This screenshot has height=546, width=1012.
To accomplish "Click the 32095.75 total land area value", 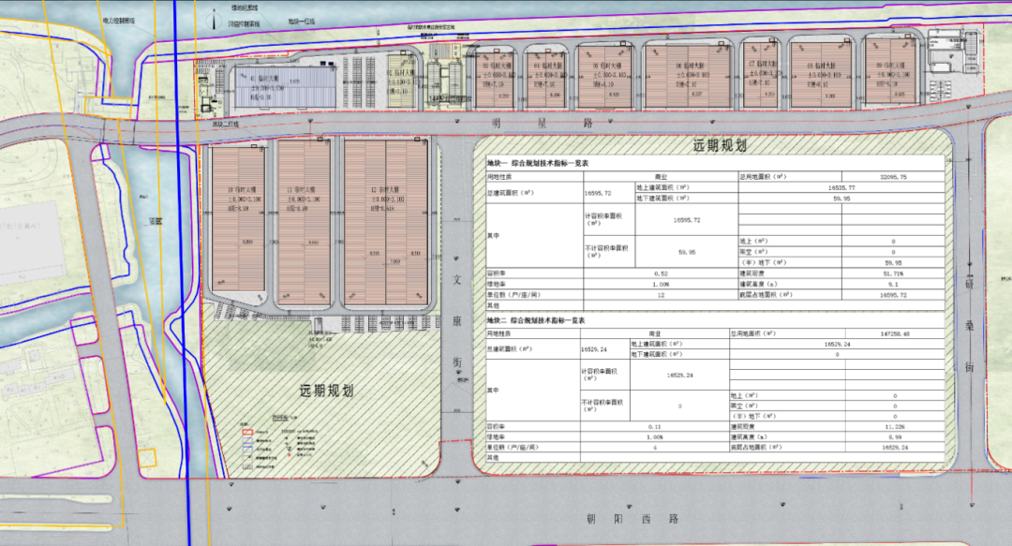I will pyautogui.click(x=893, y=176).
